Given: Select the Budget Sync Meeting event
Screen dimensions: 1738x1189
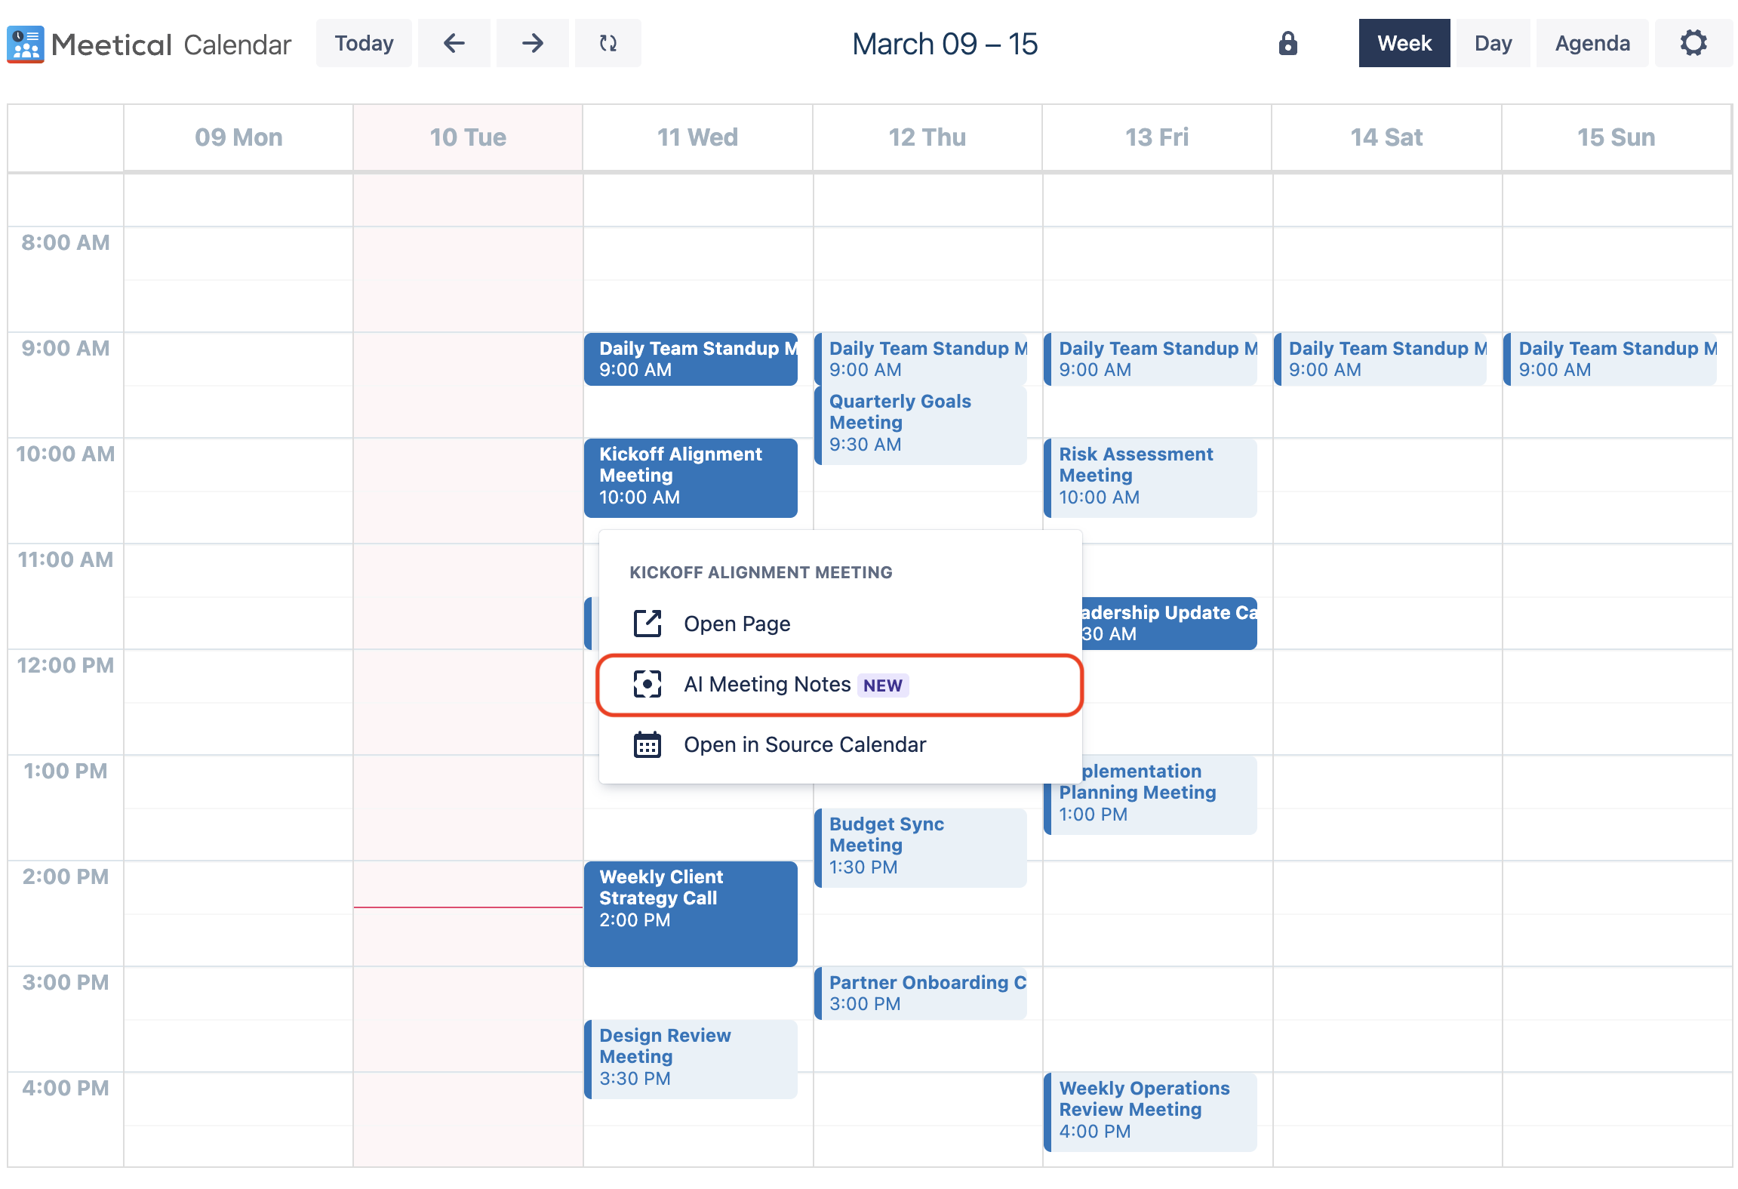Looking at the screenshot, I should tap(921, 846).
